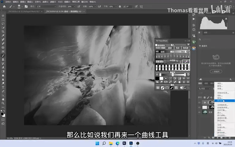Open the Actions play panel icon
The image size is (235, 147).
coord(194,19)
